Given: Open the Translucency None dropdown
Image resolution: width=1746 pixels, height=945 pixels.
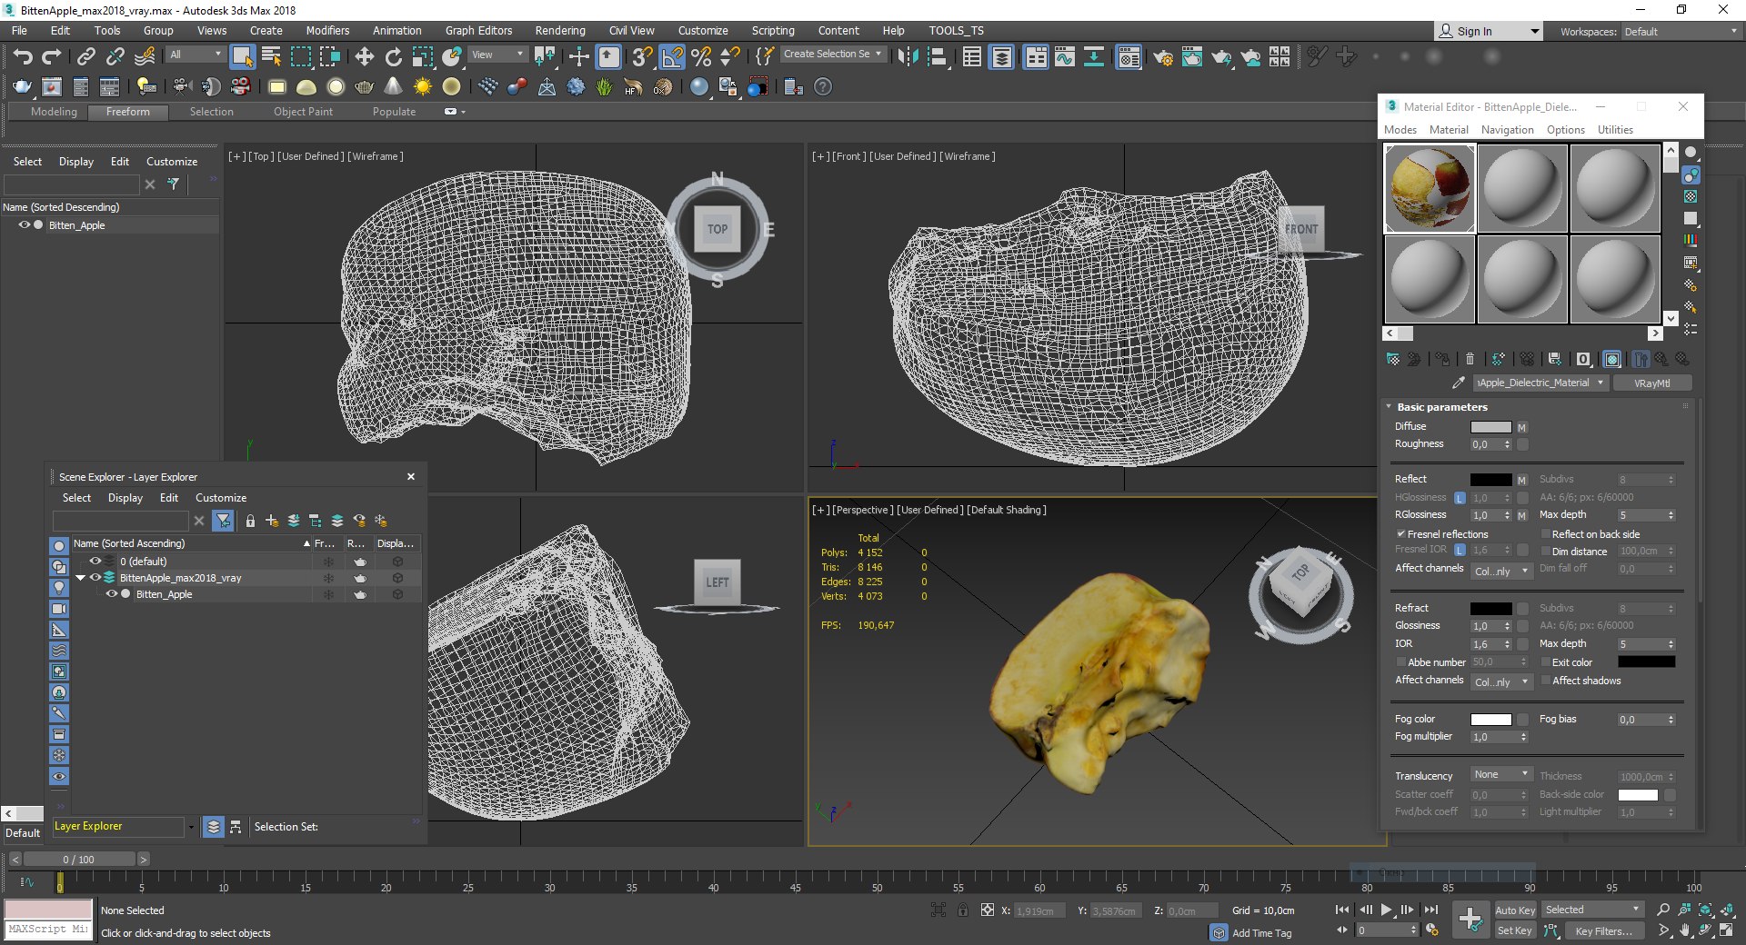Looking at the screenshot, I should pyautogui.click(x=1501, y=775).
